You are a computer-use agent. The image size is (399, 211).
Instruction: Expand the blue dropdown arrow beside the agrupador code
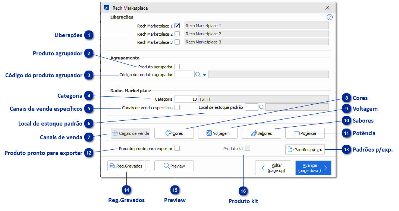tap(204, 75)
